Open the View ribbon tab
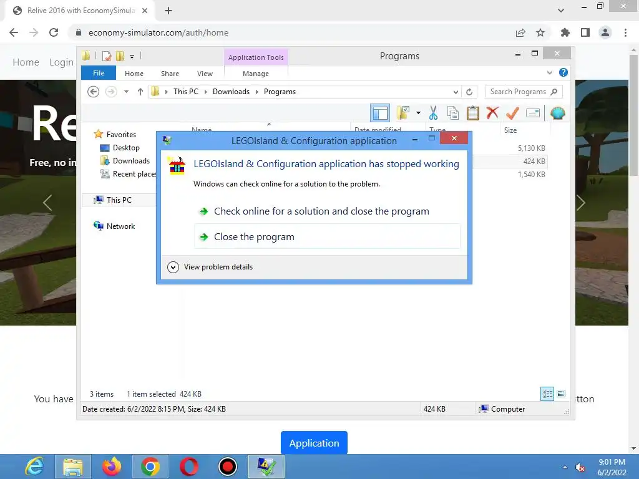639x479 pixels. tap(205, 74)
